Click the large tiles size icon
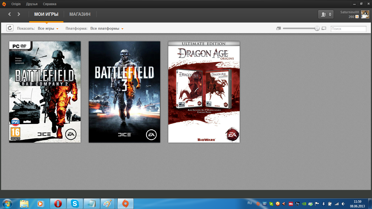The height and width of the screenshot is (209, 372). click(x=324, y=28)
